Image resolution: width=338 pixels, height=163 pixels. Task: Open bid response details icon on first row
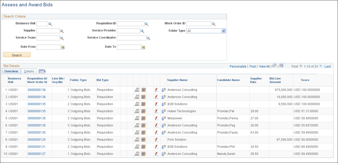click(137, 90)
